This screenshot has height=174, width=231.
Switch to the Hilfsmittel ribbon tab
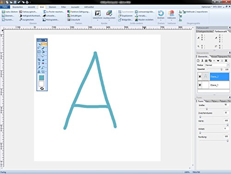tap(89, 7)
